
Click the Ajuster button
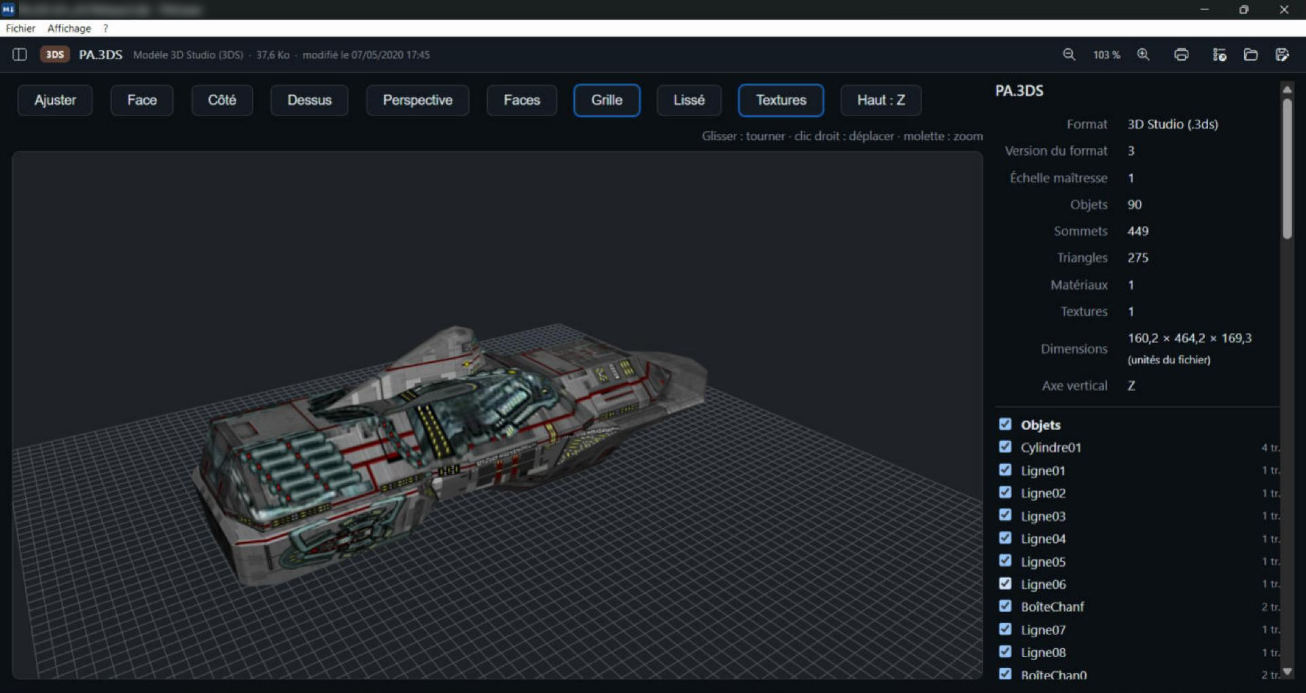(55, 100)
